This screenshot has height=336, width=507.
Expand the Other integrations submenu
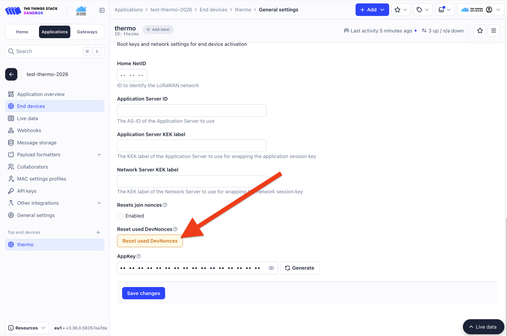tap(99, 203)
